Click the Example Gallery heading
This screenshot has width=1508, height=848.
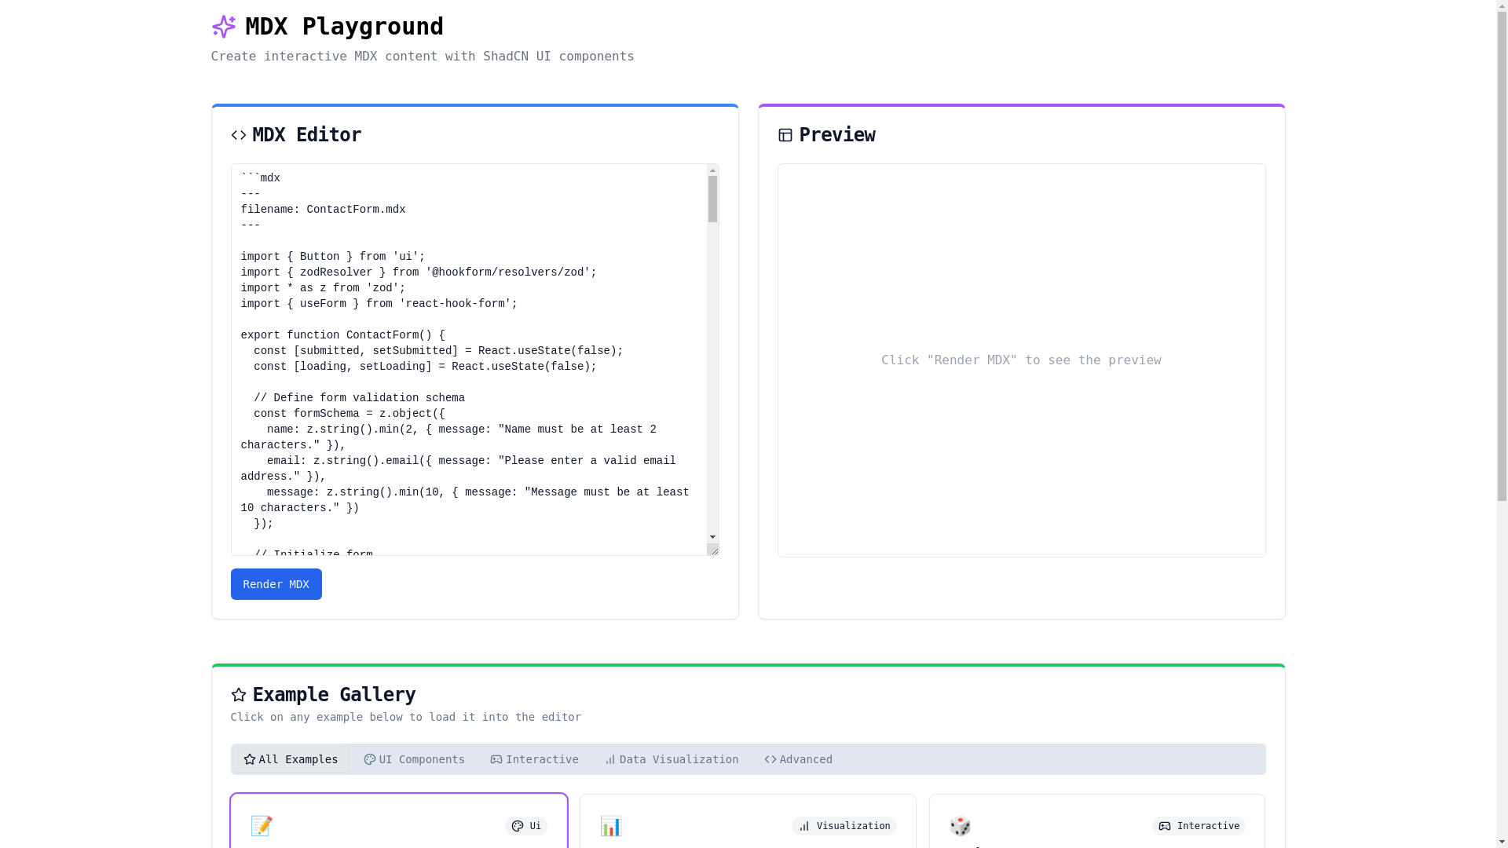click(x=334, y=695)
